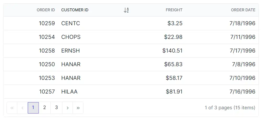
Task: Sort by the Freight column header
Action: (x=174, y=10)
